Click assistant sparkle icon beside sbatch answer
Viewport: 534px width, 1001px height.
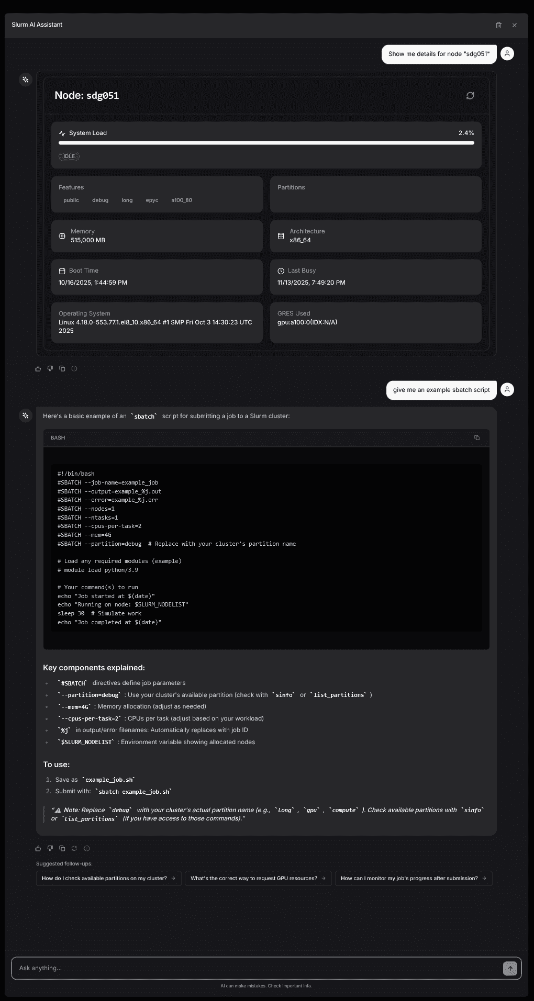pyautogui.click(x=26, y=415)
